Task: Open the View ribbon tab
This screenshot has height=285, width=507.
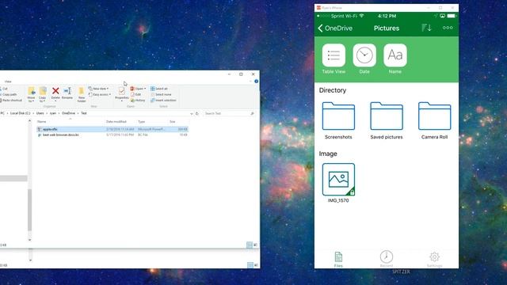Action: click(8, 82)
